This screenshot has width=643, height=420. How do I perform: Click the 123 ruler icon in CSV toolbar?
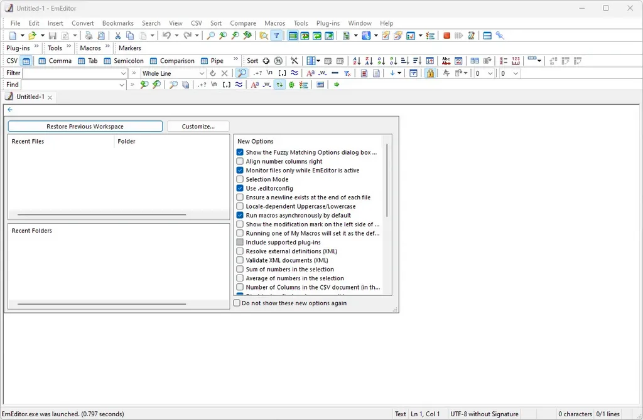(x=516, y=61)
